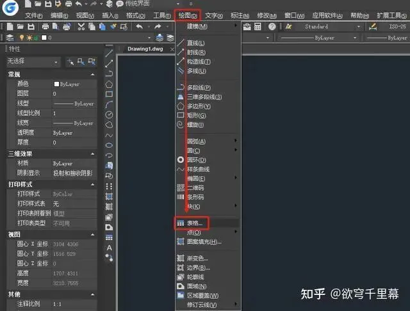Screen dimensions: 410x311
Task: Choose 矩形(G) from the Draw menu
Action: click(x=197, y=115)
